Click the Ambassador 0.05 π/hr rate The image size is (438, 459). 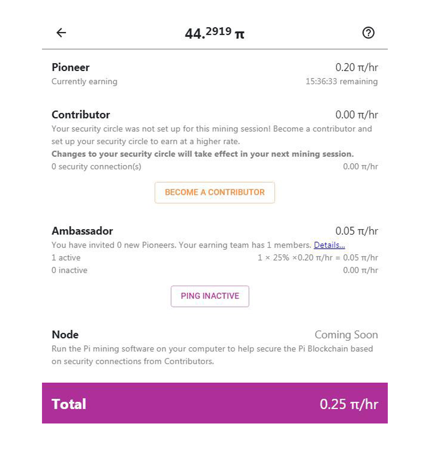coord(356,231)
